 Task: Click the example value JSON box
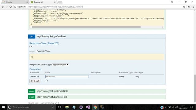click(97, 57)
